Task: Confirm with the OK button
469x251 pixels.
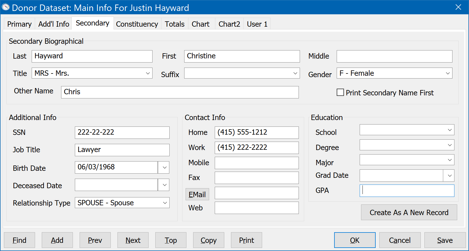Action: click(355, 240)
